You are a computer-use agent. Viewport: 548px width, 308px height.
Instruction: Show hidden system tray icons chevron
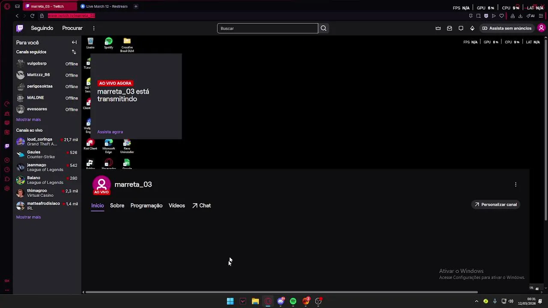click(x=477, y=301)
